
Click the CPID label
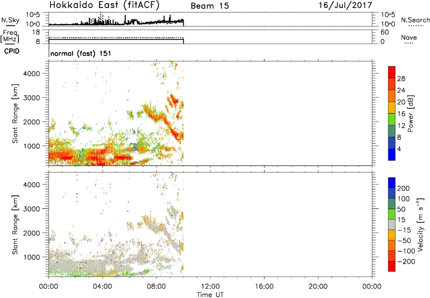tap(12, 51)
